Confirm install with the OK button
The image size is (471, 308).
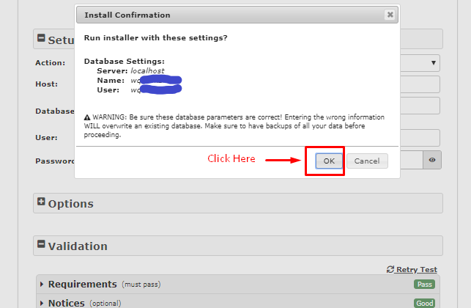pyautogui.click(x=329, y=161)
